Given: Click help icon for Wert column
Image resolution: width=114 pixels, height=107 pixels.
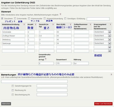Looking at the screenshot, I should tap(70, 24).
